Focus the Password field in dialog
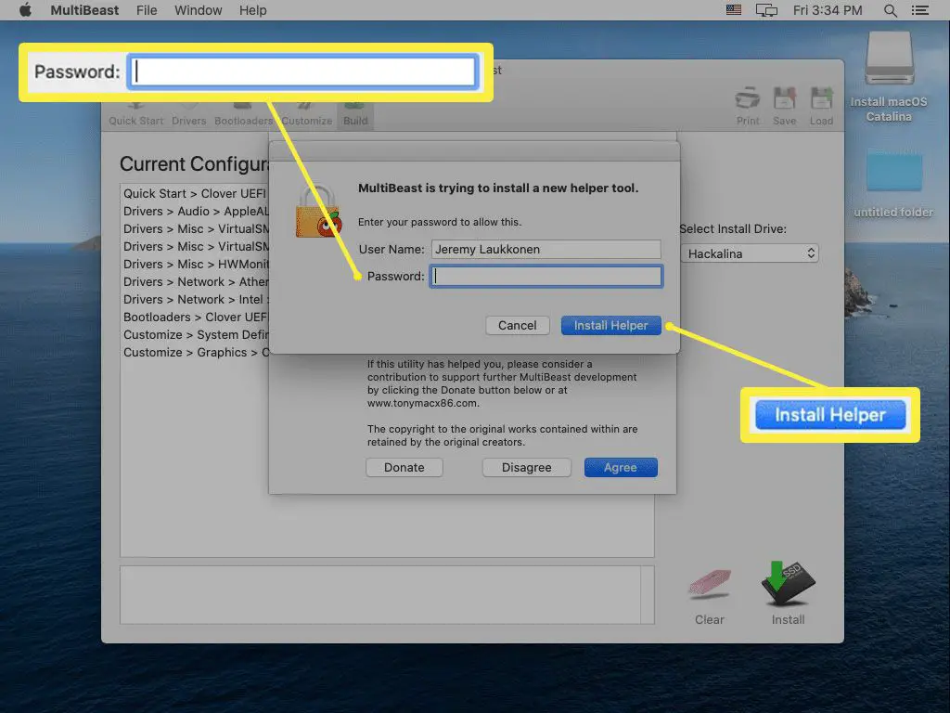 click(x=546, y=277)
